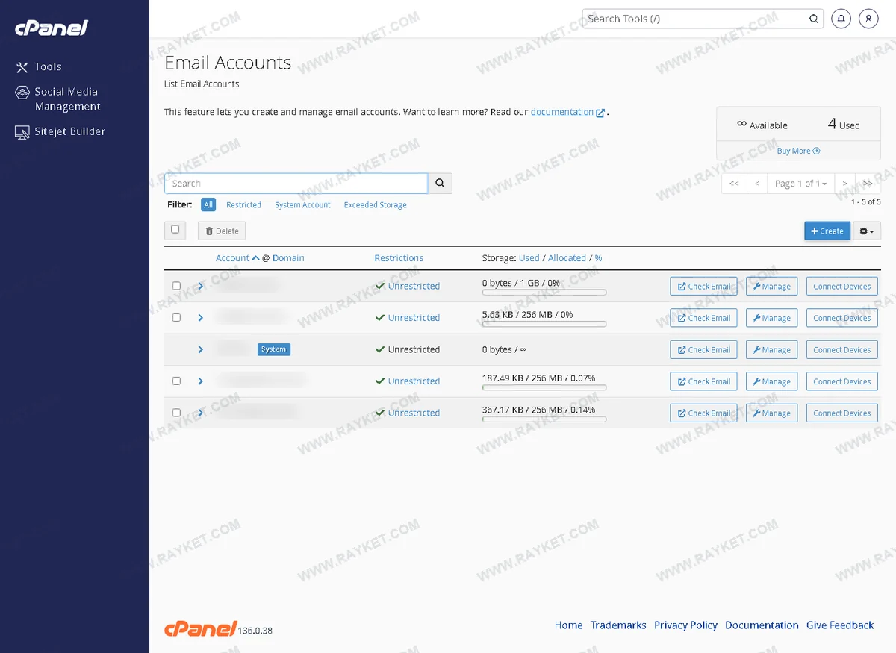Click storage bar of 187.49 KB account
This screenshot has height=653, width=896.
(x=544, y=388)
